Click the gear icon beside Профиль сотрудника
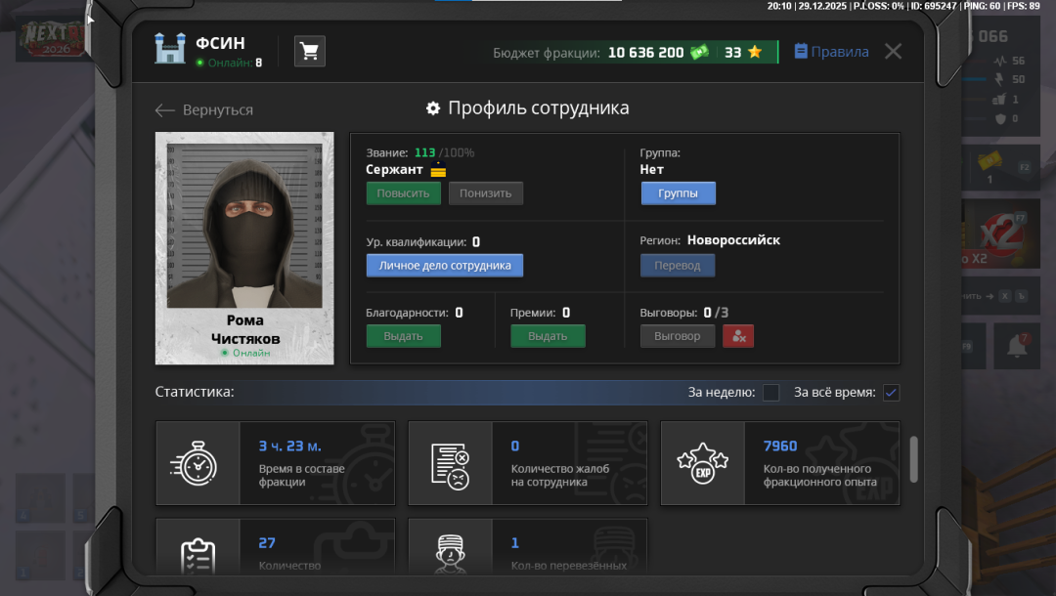Image resolution: width=1056 pixels, height=596 pixels. click(x=433, y=108)
